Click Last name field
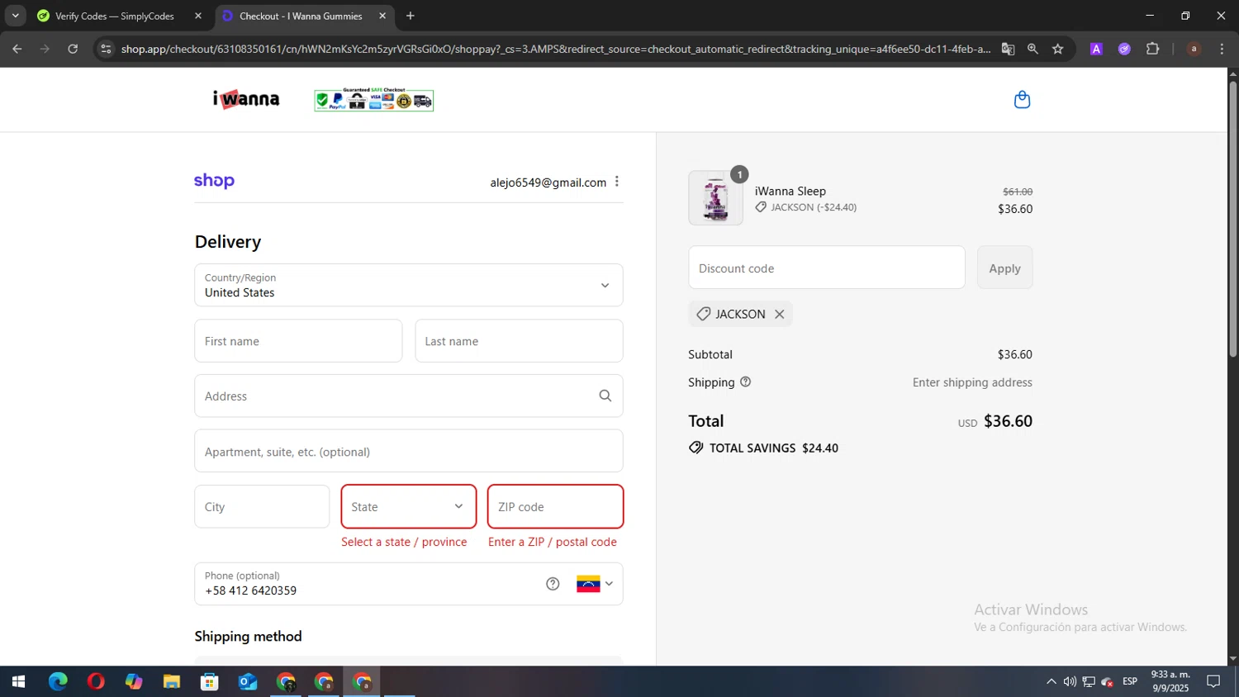 [519, 341]
